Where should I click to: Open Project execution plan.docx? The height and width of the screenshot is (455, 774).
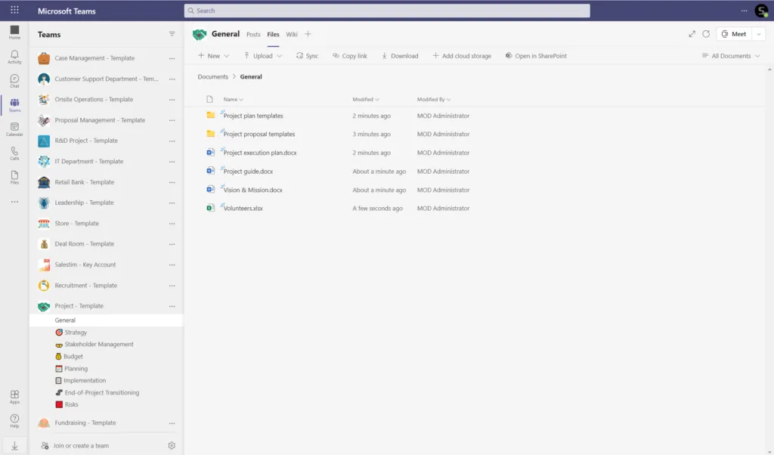[x=260, y=153]
